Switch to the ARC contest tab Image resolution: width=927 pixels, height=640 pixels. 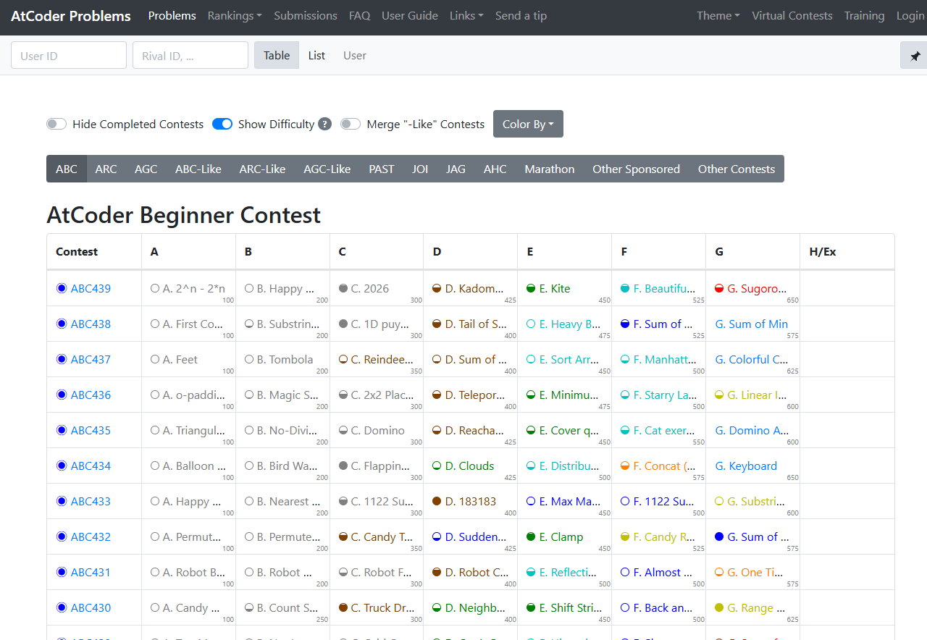click(x=106, y=169)
